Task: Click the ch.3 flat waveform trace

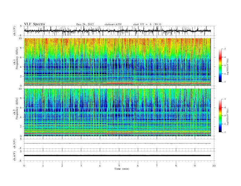Action: tap(117, 143)
